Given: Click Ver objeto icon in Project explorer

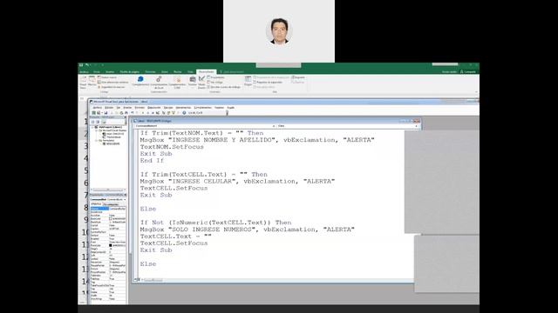Looking at the screenshot, I should coord(98,122).
